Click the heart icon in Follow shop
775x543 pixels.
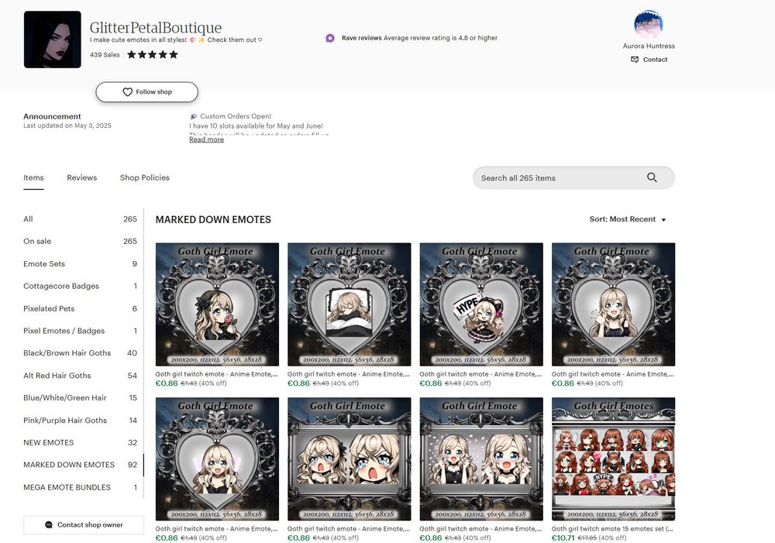point(128,92)
